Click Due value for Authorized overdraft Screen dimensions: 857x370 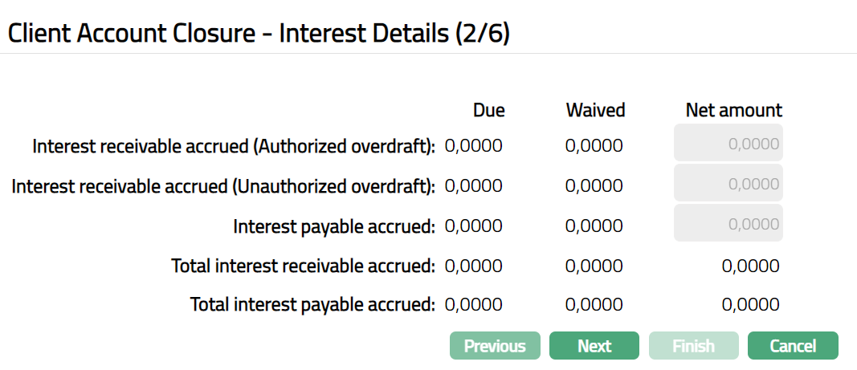point(473,145)
